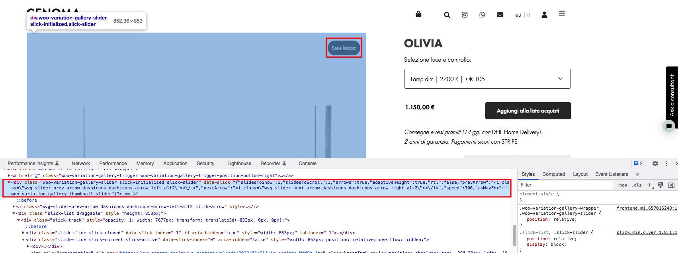Switch site language to it
The height and width of the screenshot is (253, 678).
(529, 15)
